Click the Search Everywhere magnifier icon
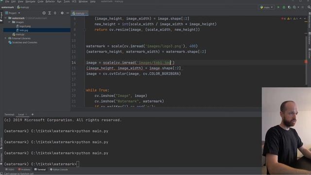Viewport: 311px width, 175px height. coord(309,7)
